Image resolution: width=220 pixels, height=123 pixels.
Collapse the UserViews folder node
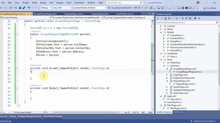click(164, 66)
